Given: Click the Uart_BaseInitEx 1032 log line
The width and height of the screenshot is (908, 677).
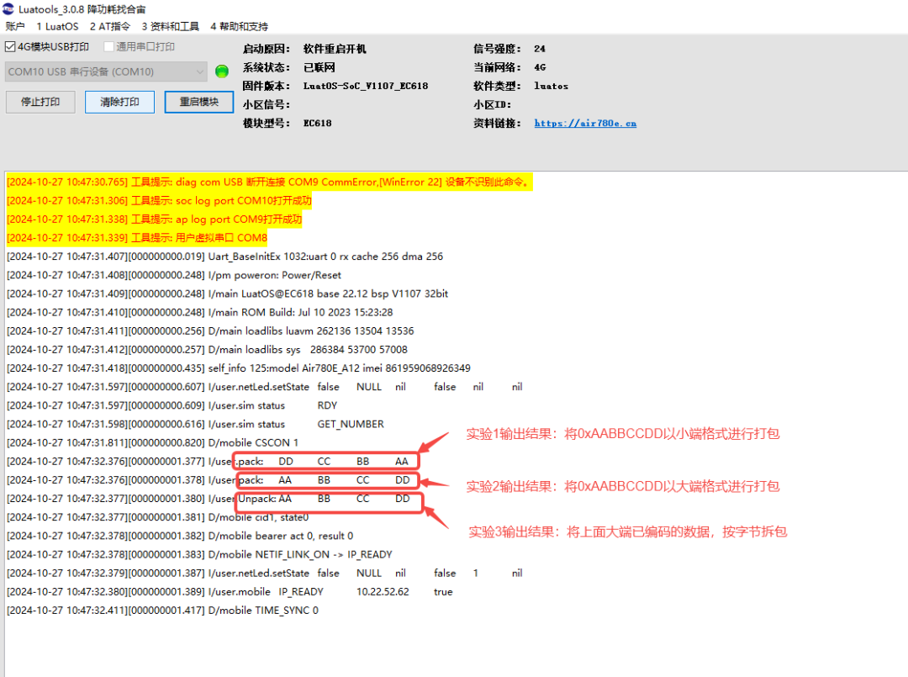Looking at the screenshot, I should pyautogui.click(x=224, y=256).
